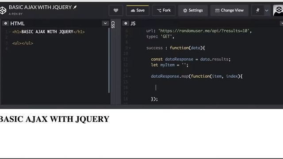Fold the h1 tag at HTML line 1
This screenshot has width=283, height=159.
pos(10,32)
